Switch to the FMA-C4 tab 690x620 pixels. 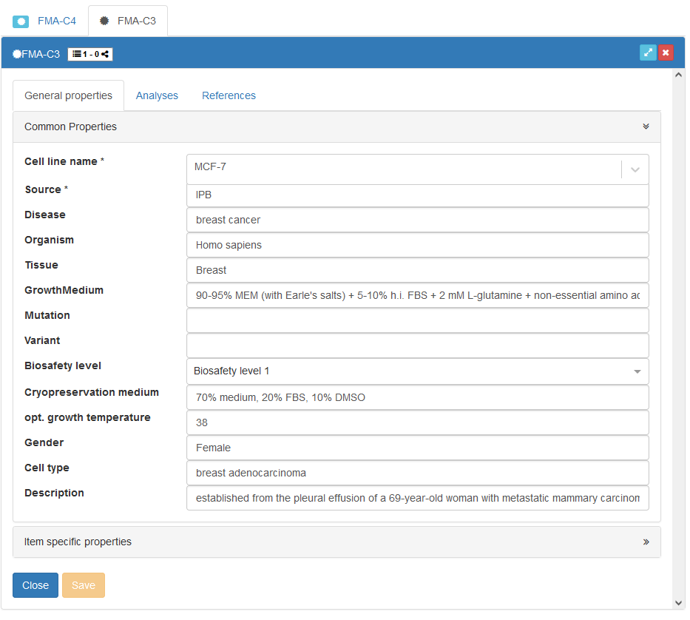(x=56, y=21)
